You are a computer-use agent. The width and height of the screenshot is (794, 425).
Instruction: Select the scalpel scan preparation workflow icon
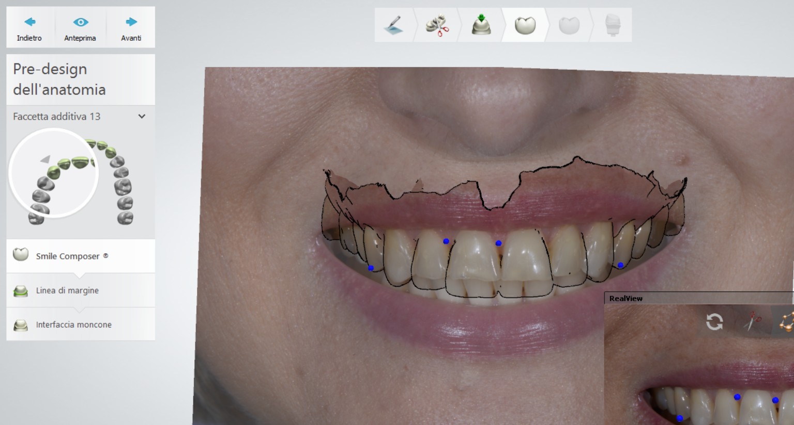393,25
